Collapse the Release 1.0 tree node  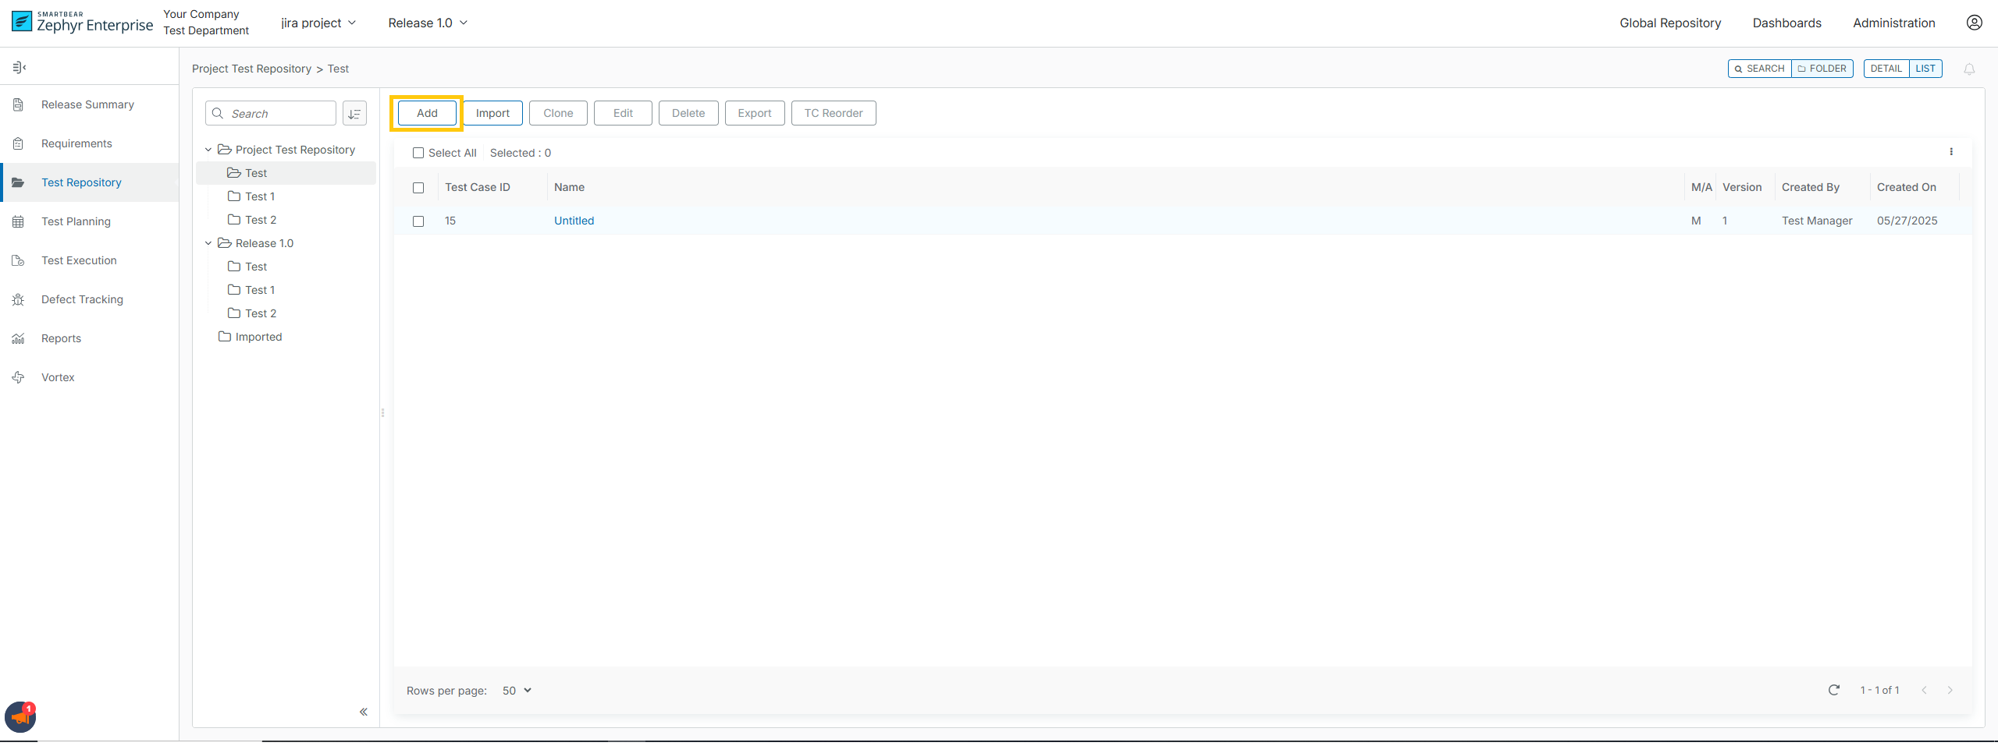tap(207, 242)
